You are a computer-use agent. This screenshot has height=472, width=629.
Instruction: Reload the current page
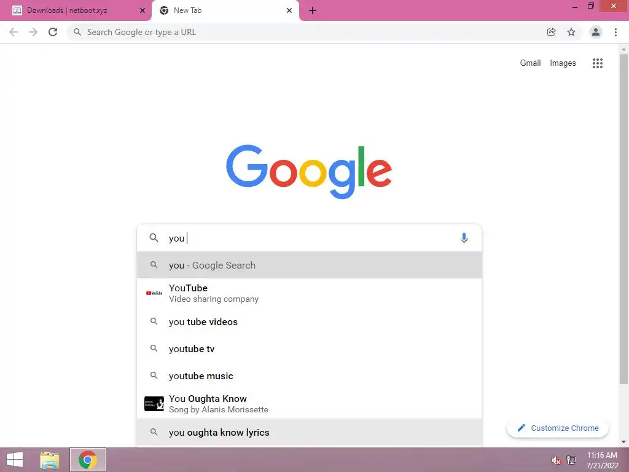pyautogui.click(x=53, y=32)
